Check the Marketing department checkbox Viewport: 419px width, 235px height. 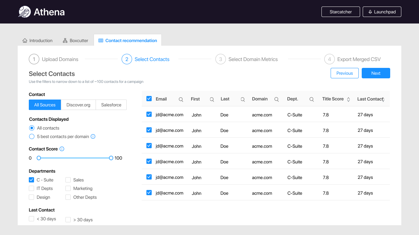pyautogui.click(x=68, y=188)
